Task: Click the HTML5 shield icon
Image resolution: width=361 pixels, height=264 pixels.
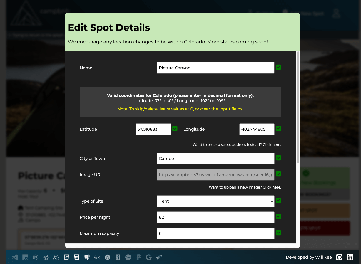Action: point(66,257)
